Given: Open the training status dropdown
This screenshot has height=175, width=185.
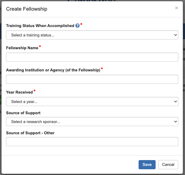Looking at the screenshot, I should click(92, 35).
